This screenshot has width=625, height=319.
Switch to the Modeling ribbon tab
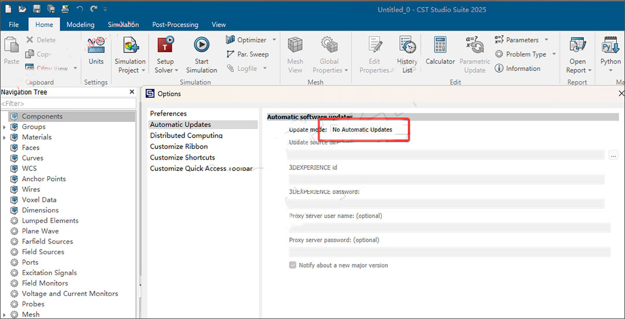click(80, 24)
